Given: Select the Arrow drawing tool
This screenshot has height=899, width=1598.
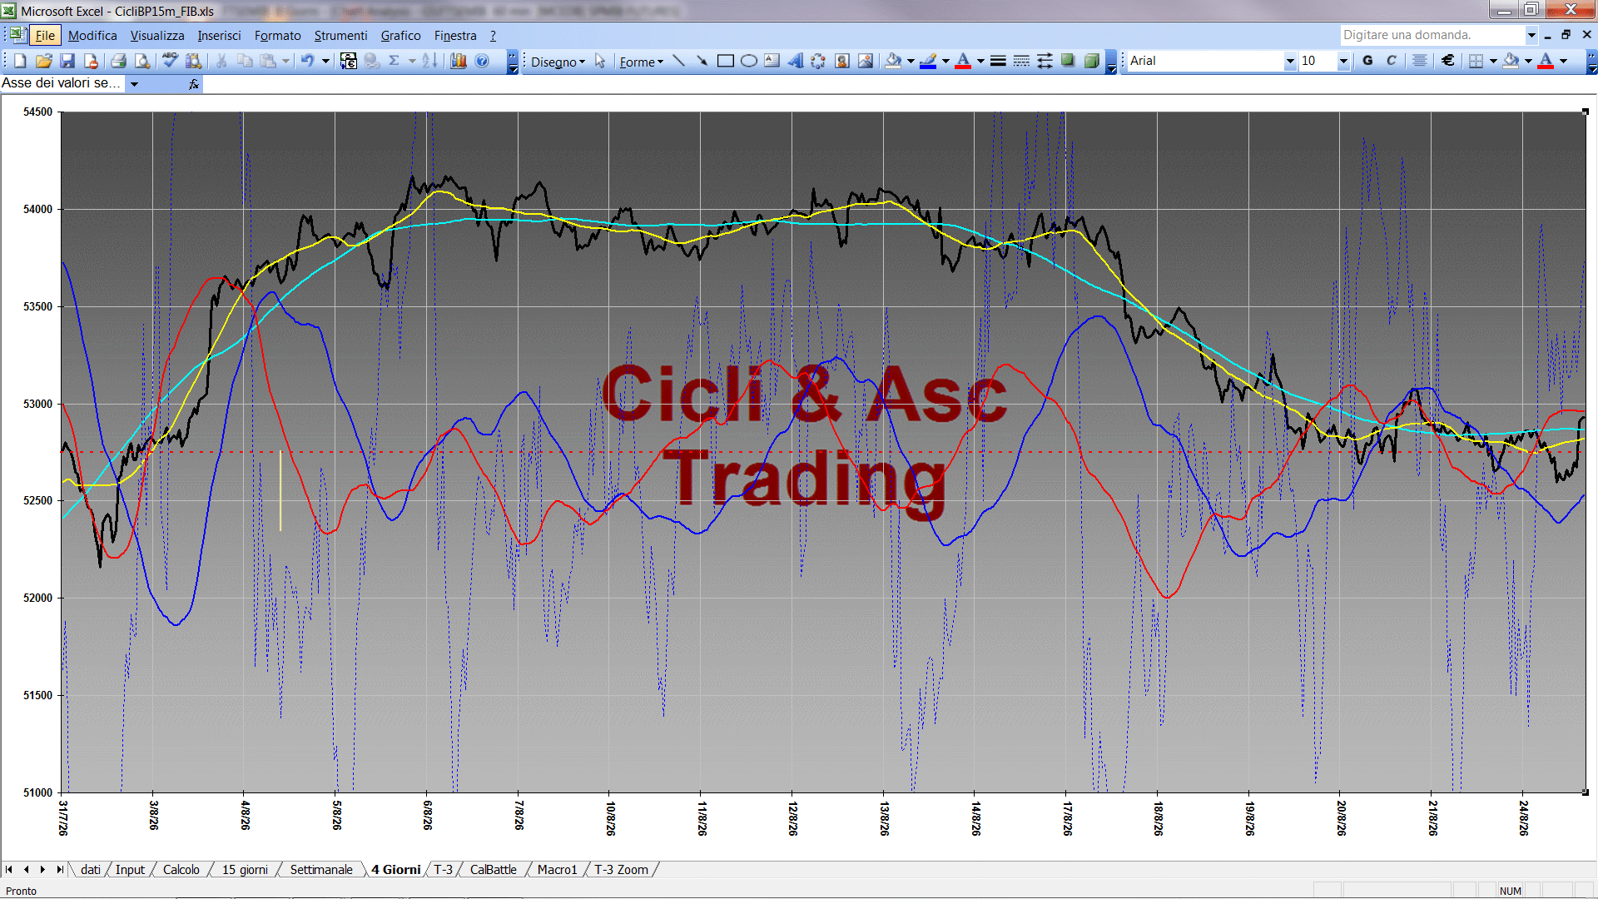Looking at the screenshot, I should click(702, 61).
